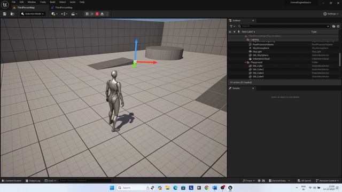
Task: Open the Tools menu
Action: (x=43, y=2)
